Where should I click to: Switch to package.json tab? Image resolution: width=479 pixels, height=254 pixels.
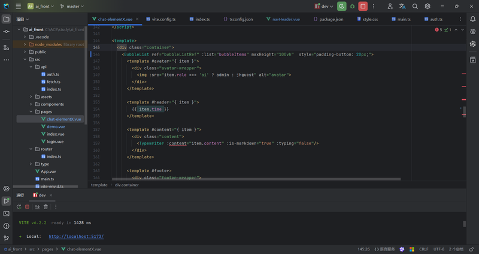click(x=328, y=19)
